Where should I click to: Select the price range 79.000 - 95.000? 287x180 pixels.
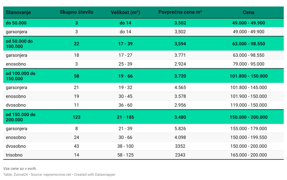tap(249, 64)
